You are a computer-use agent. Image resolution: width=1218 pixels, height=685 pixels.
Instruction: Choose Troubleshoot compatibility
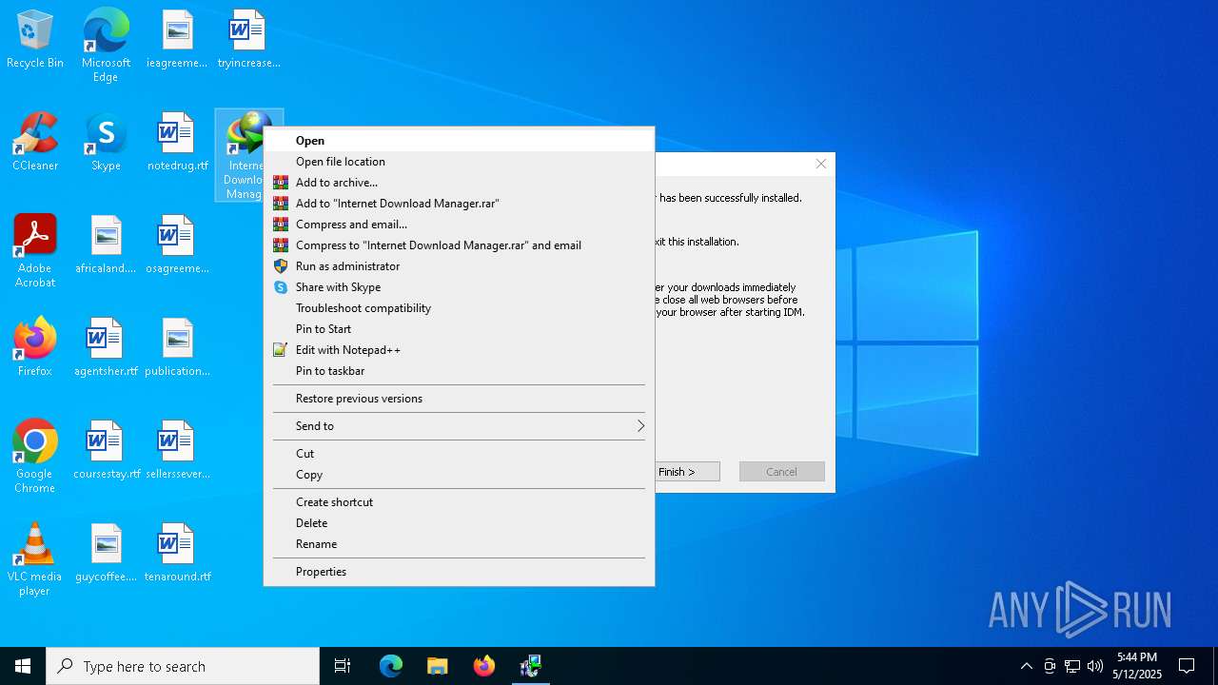tap(459, 308)
